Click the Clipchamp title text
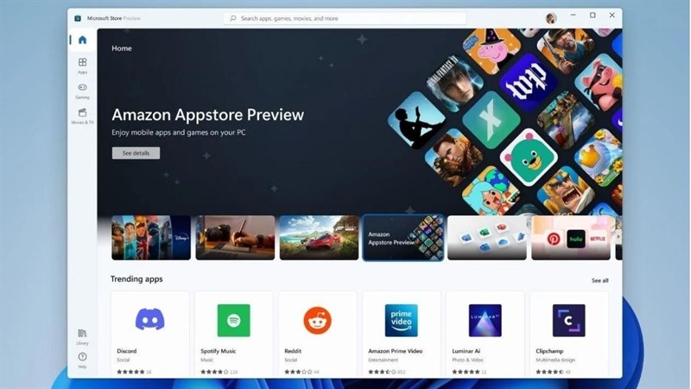The height and width of the screenshot is (389, 691). 549,351
